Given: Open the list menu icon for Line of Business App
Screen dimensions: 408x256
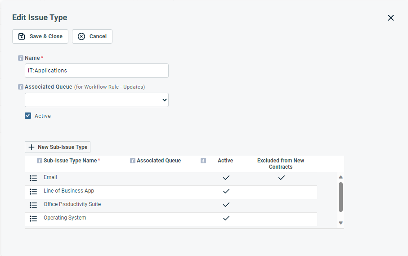Looking at the screenshot, I should coord(33,192).
